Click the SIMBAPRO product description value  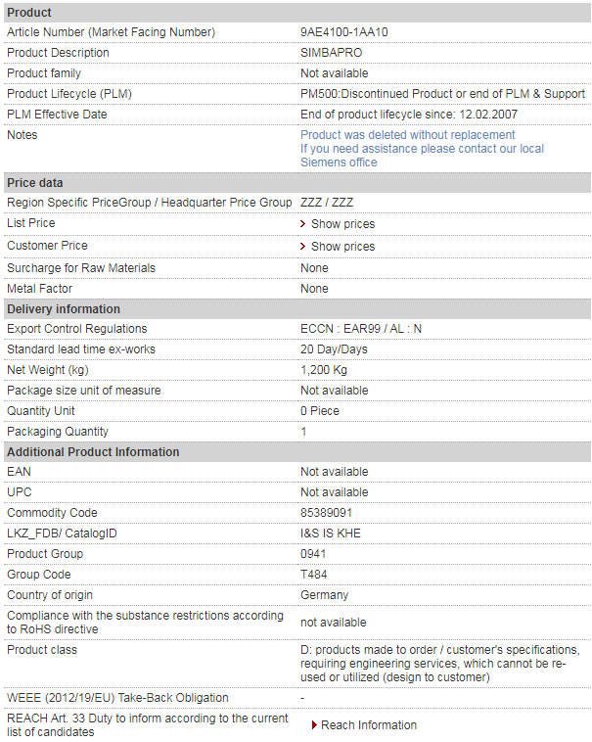[x=332, y=53]
